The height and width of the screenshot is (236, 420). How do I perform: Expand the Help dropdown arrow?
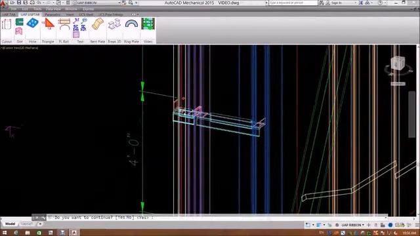coord(385,3)
